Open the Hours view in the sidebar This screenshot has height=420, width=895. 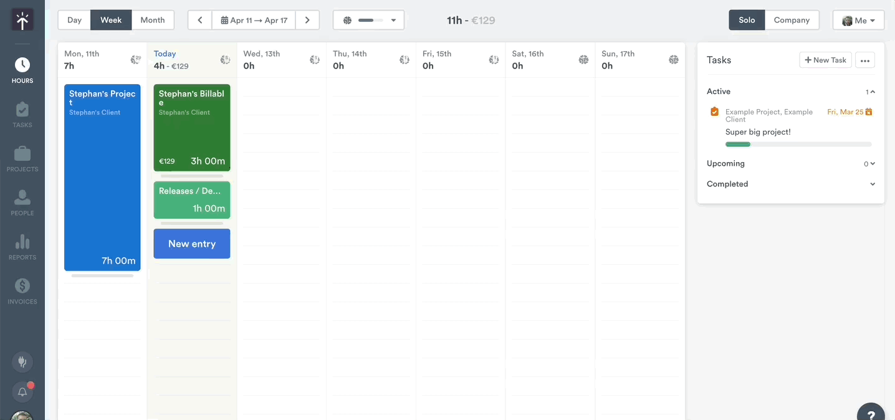(x=22, y=65)
